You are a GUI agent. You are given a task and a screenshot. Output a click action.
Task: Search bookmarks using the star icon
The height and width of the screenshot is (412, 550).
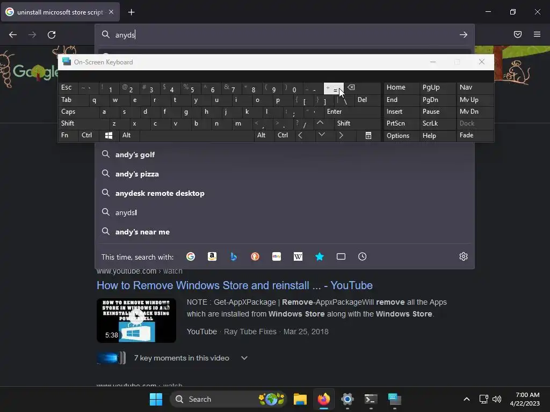(x=320, y=256)
